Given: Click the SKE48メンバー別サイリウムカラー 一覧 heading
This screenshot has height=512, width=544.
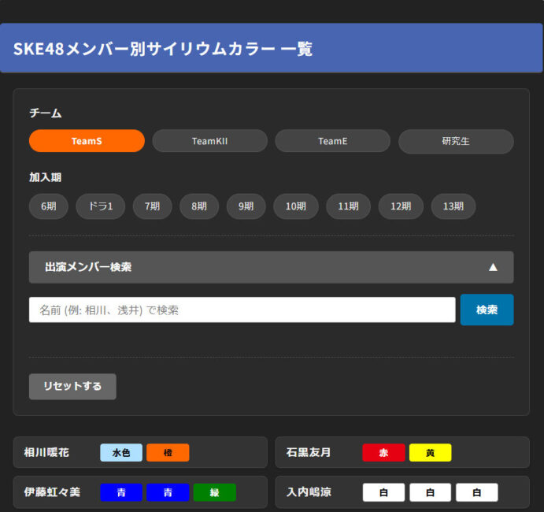Looking at the screenshot, I should point(163,49).
